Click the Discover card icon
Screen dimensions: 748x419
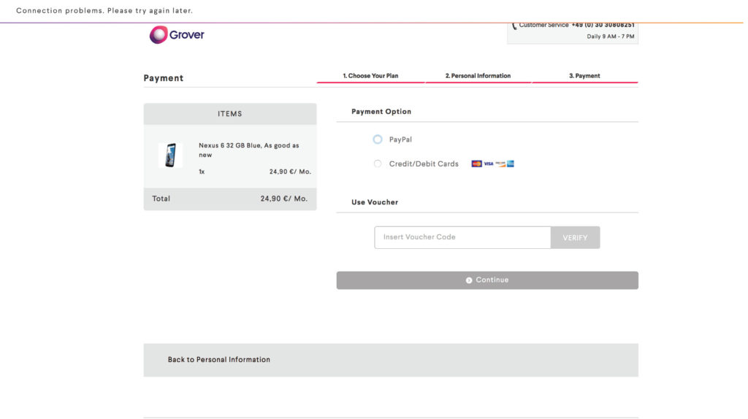[x=500, y=164]
